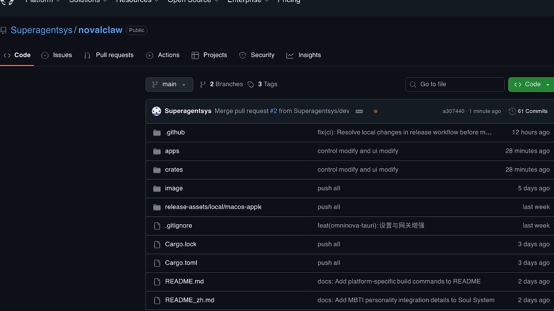
Task: Click the Code tab icon
Action: (7, 55)
